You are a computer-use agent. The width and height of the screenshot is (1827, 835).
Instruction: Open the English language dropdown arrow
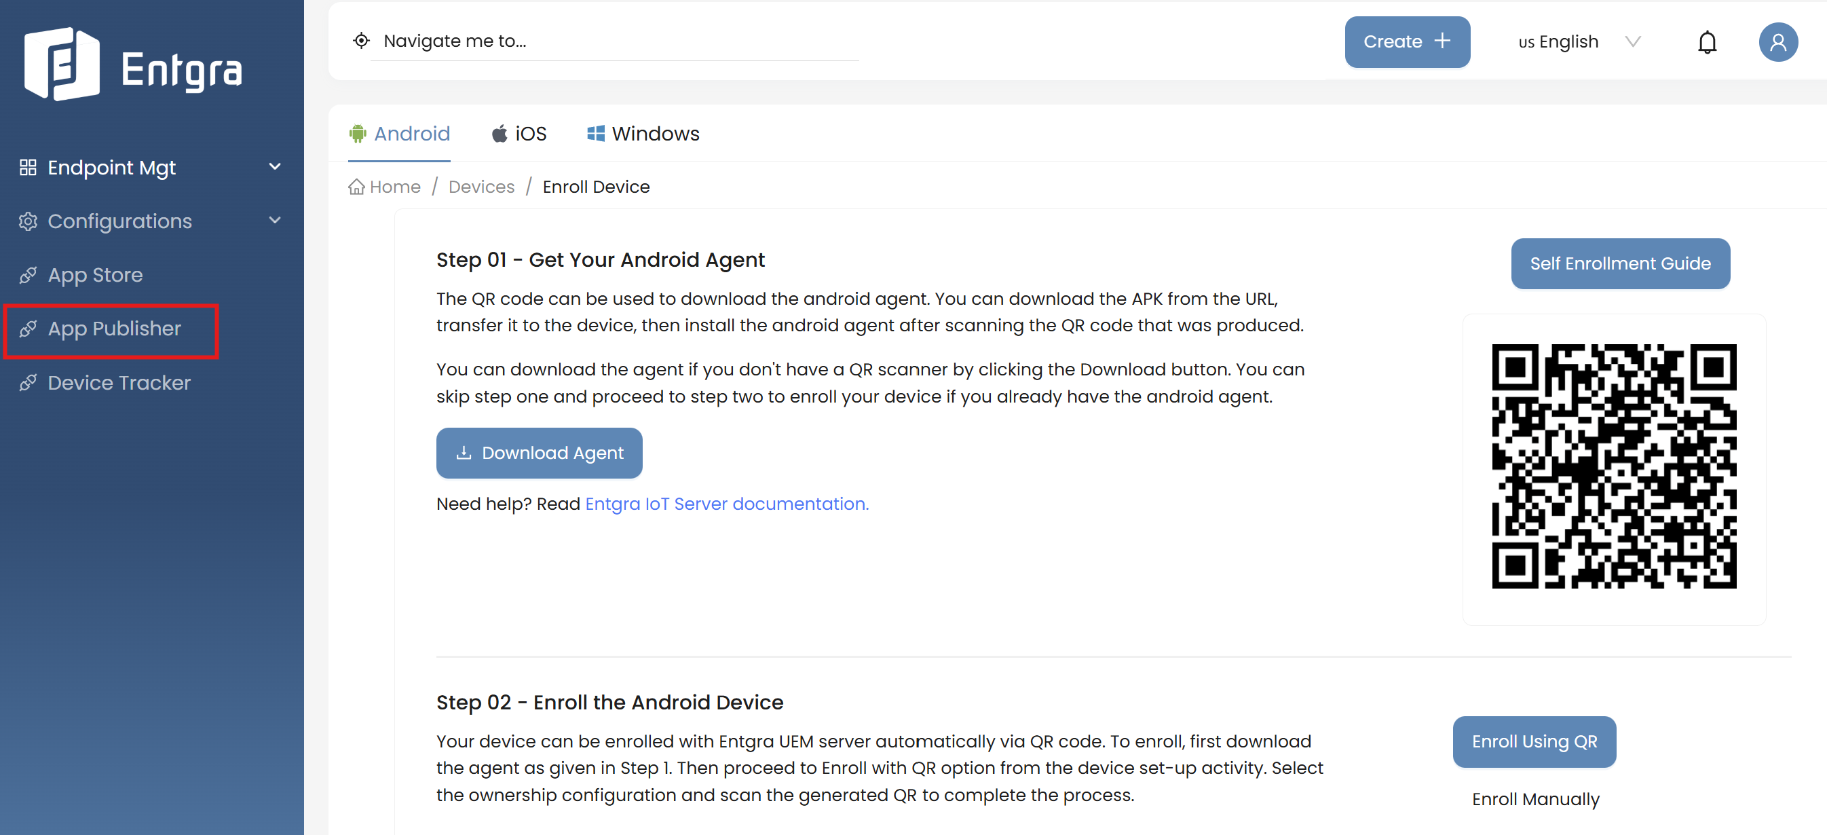pyautogui.click(x=1632, y=42)
